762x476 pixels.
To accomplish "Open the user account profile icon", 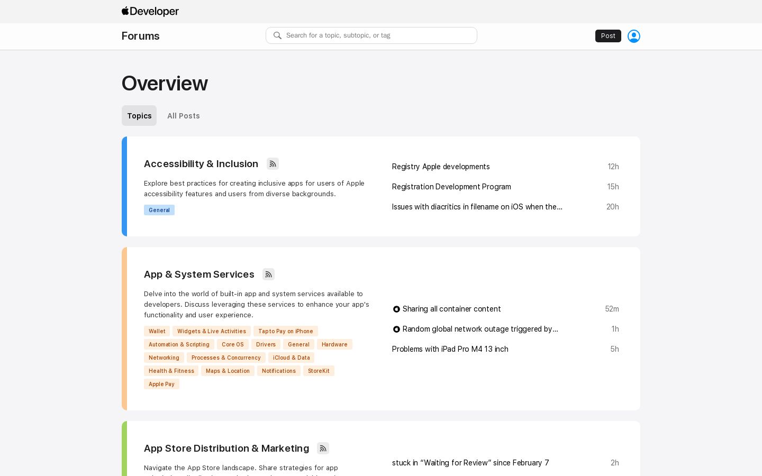I will 634,36.
